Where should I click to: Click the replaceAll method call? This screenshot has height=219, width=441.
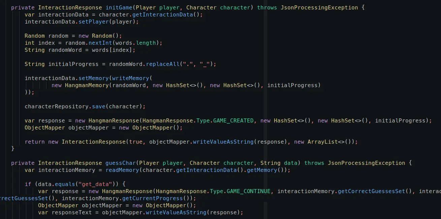(163, 64)
